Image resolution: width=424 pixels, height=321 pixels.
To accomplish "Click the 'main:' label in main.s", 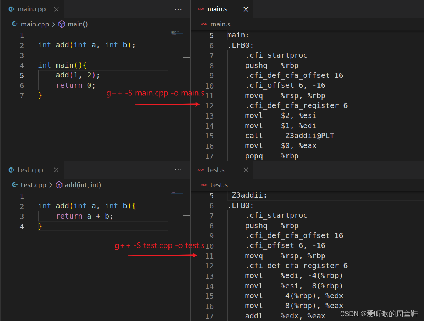I will 238,35.
